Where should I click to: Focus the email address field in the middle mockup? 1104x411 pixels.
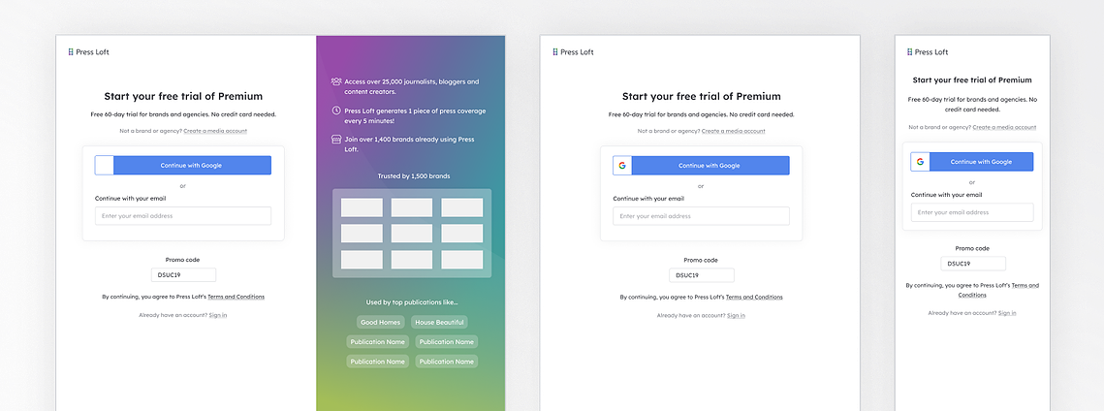point(701,216)
